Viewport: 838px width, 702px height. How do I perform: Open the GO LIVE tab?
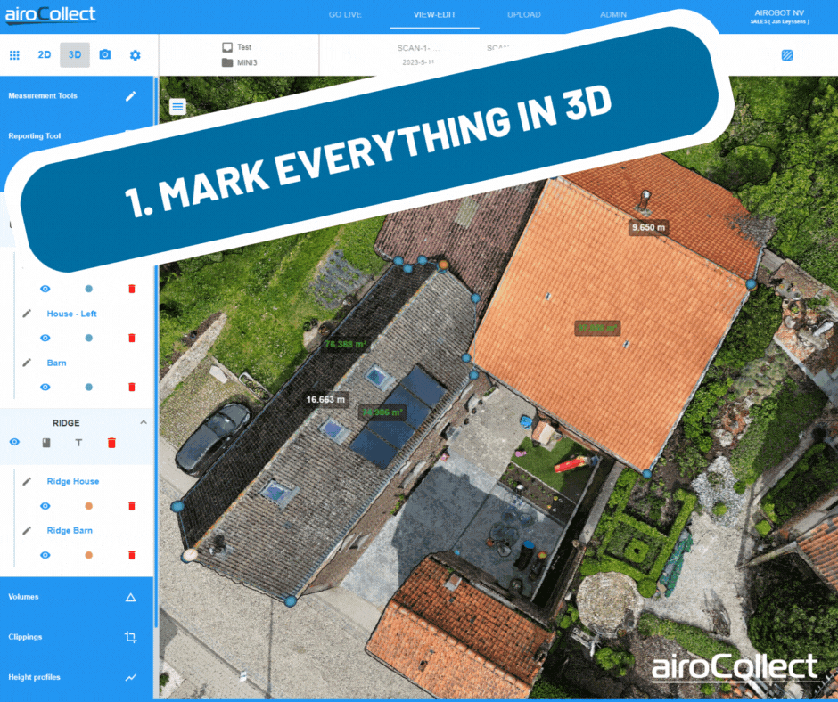(x=346, y=15)
